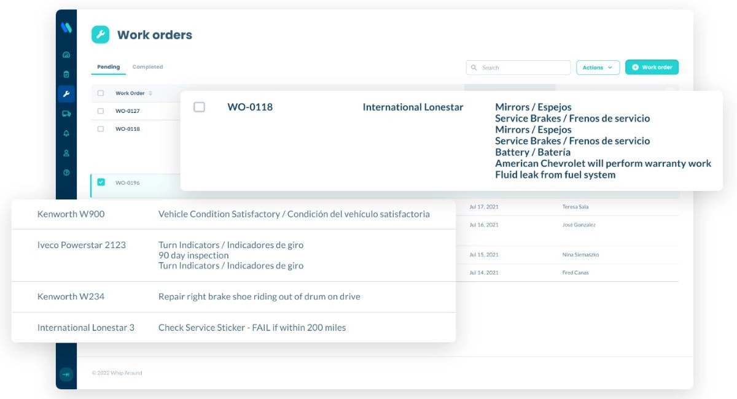Uncheck the WO-0196 row checkbox
Screen dimensions: 737x399
tap(101, 182)
